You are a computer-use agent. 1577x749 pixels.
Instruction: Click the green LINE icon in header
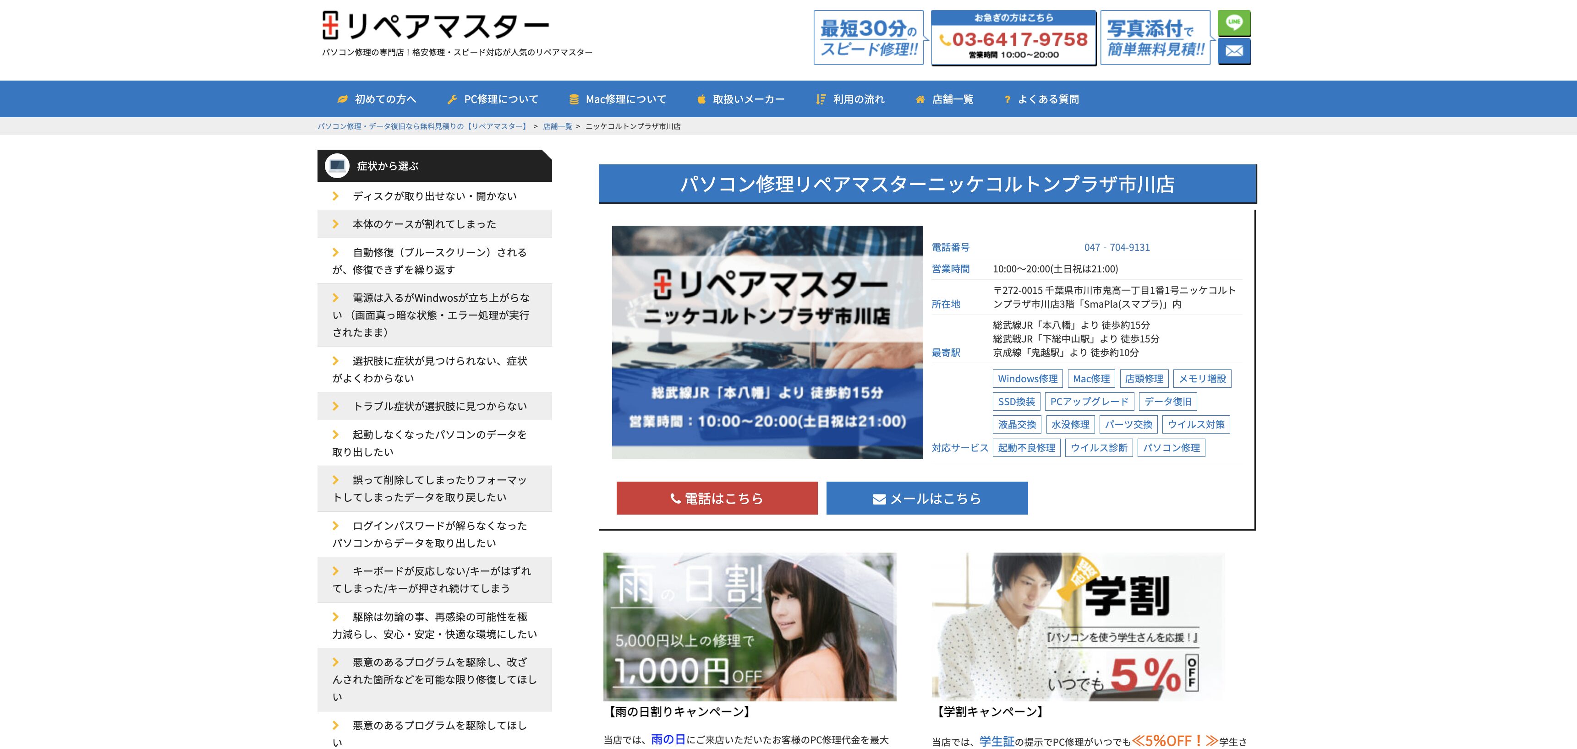(x=1234, y=23)
